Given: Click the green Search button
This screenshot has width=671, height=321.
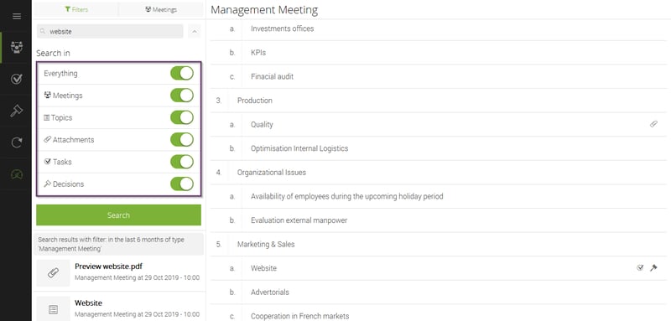Looking at the screenshot, I should point(118,215).
